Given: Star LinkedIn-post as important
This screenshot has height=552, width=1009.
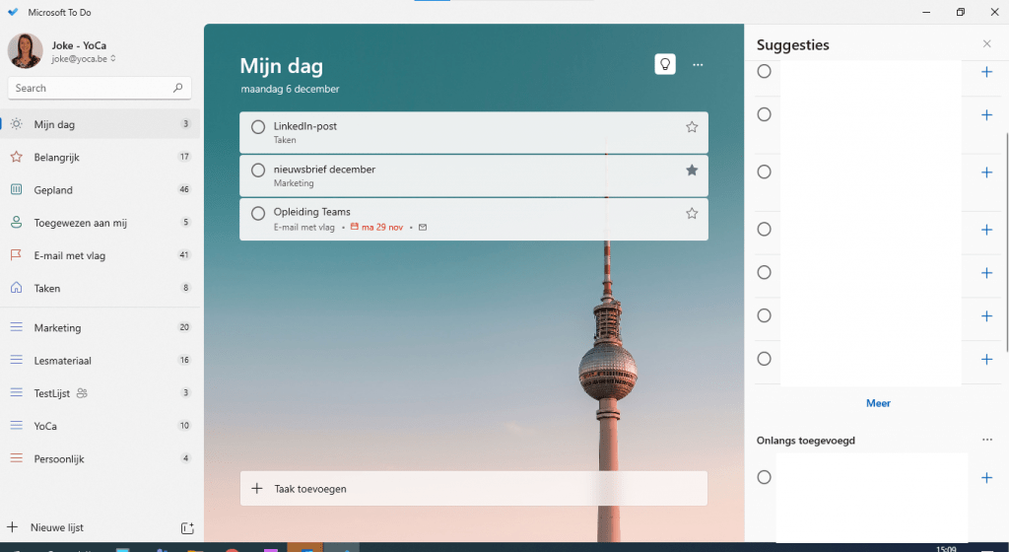Looking at the screenshot, I should [692, 127].
